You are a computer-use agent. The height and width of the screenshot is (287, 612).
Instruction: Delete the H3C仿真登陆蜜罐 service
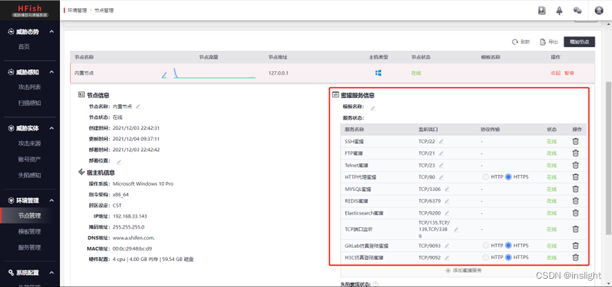click(575, 257)
